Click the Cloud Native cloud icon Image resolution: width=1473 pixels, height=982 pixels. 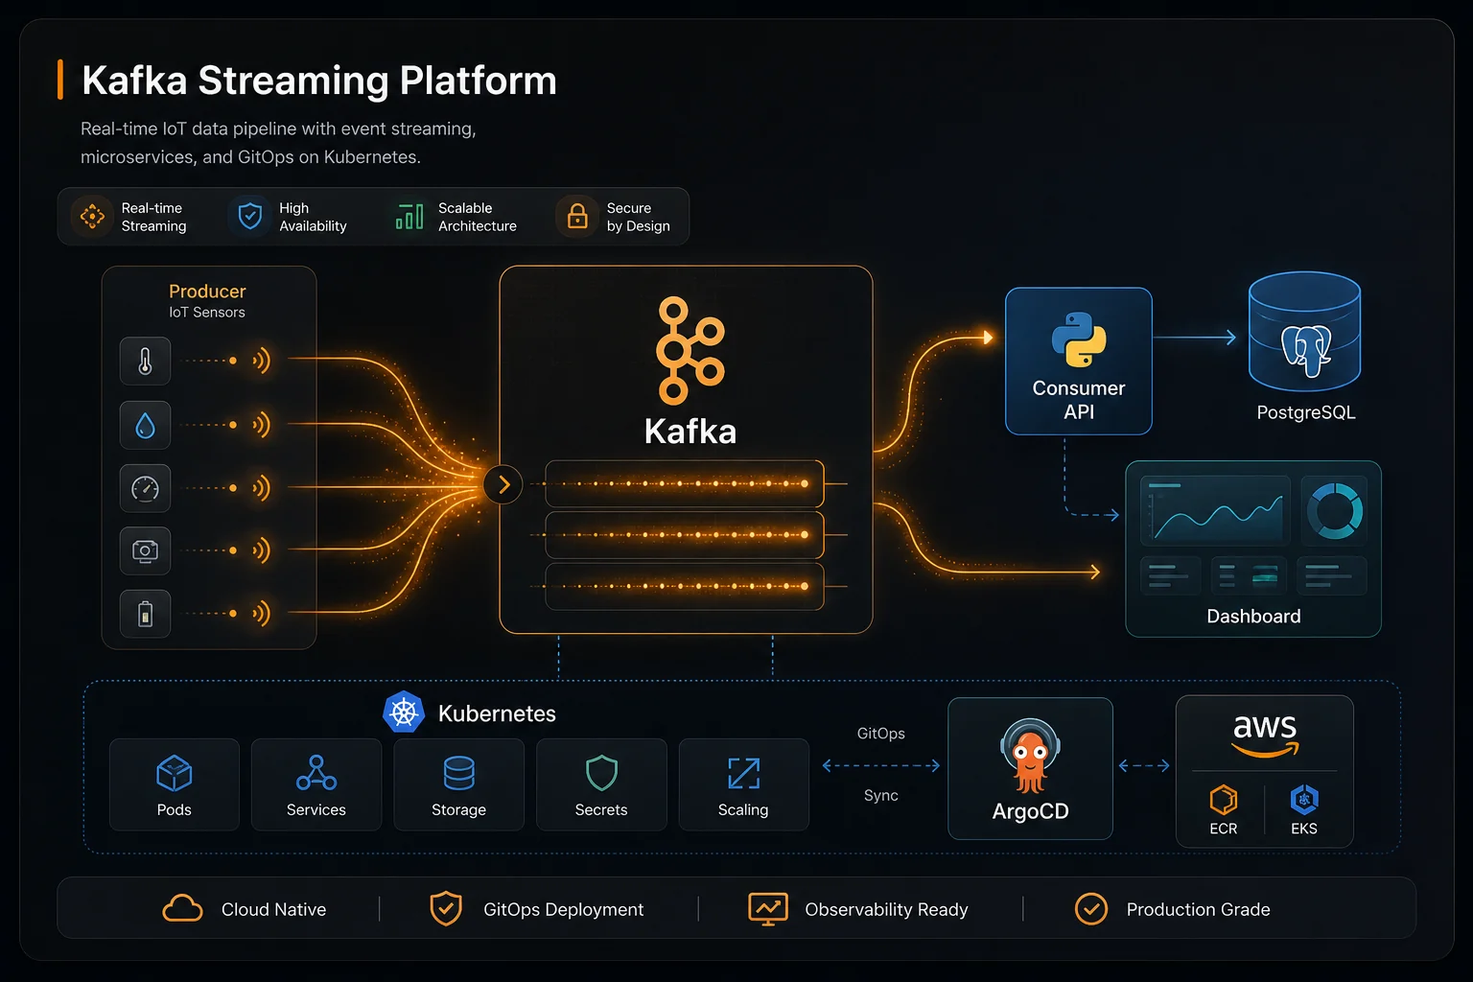[x=182, y=908]
